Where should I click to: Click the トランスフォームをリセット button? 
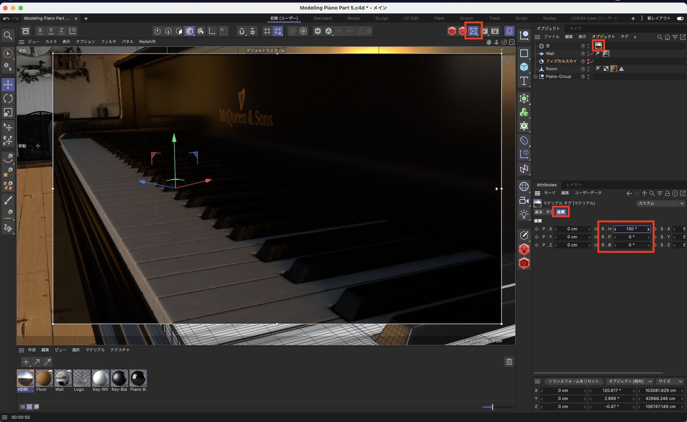[x=573, y=381]
